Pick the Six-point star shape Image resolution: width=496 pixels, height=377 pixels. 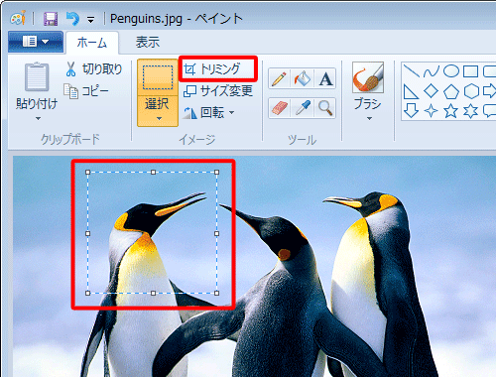tap(471, 111)
